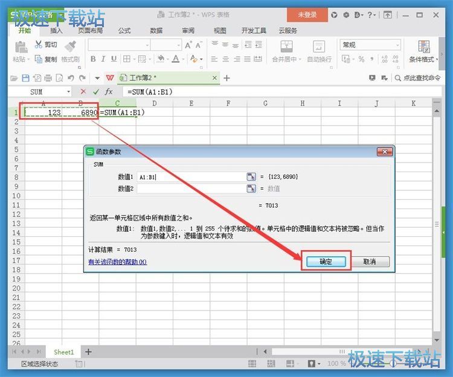
Task: Close the 函数参数 dialog
Action: tap(385, 152)
